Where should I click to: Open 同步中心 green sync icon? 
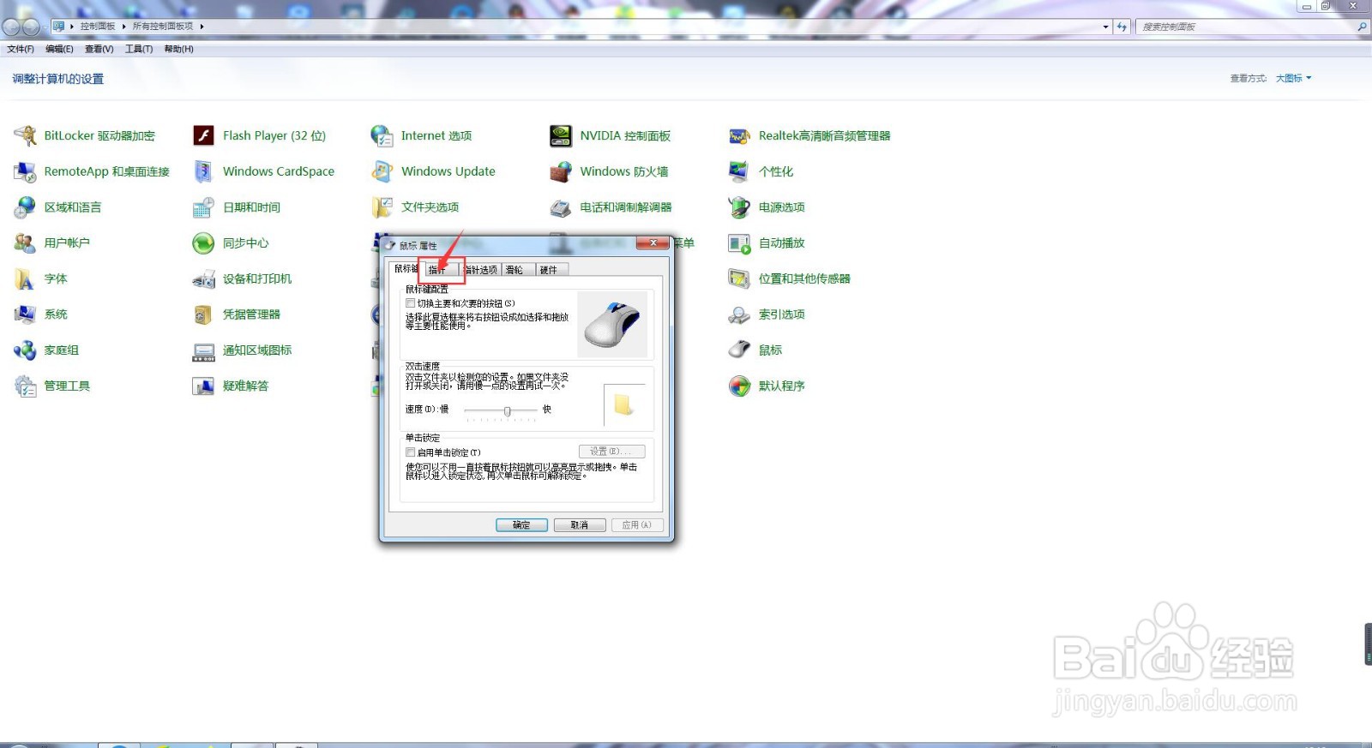tap(203, 243)
